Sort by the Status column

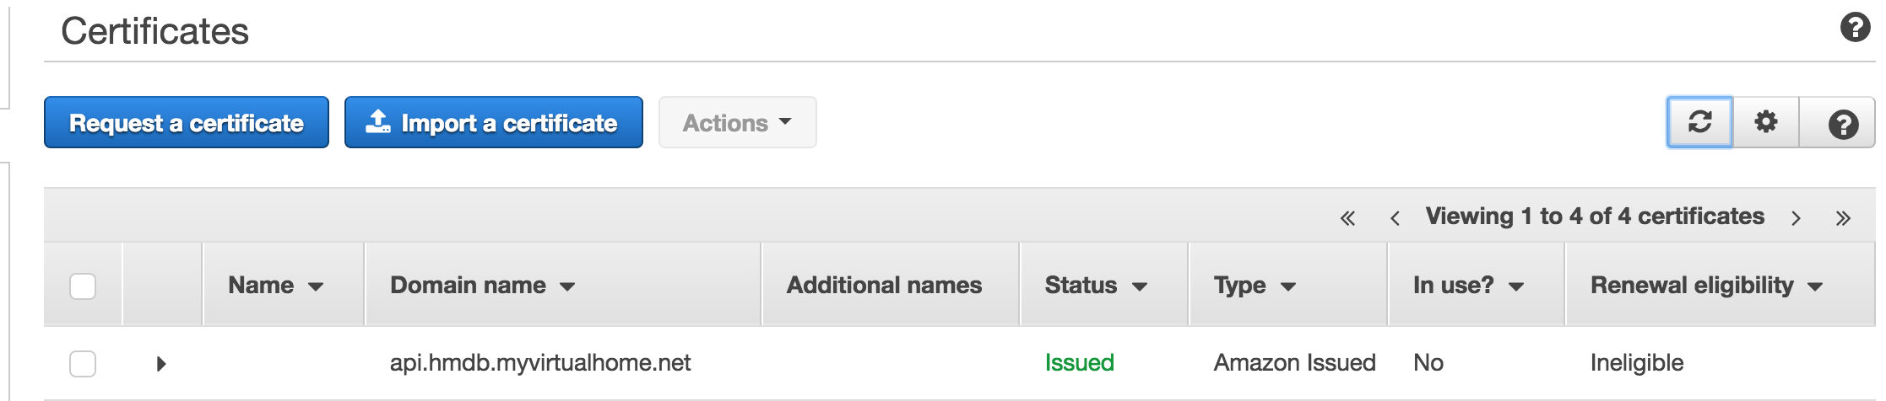click(1095, 286)
